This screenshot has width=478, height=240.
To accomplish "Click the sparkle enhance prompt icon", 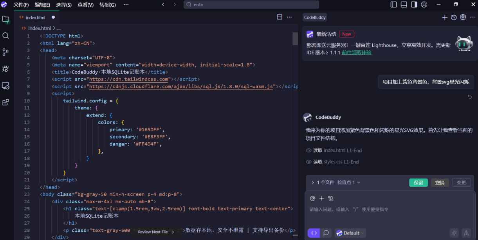I will [x=454, y=233].
